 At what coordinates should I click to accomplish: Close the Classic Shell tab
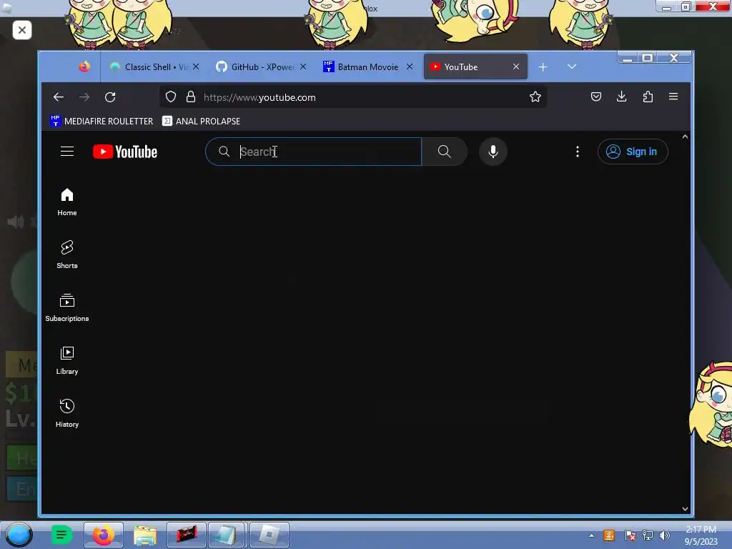pyautogui.click(x=196, y=66)
